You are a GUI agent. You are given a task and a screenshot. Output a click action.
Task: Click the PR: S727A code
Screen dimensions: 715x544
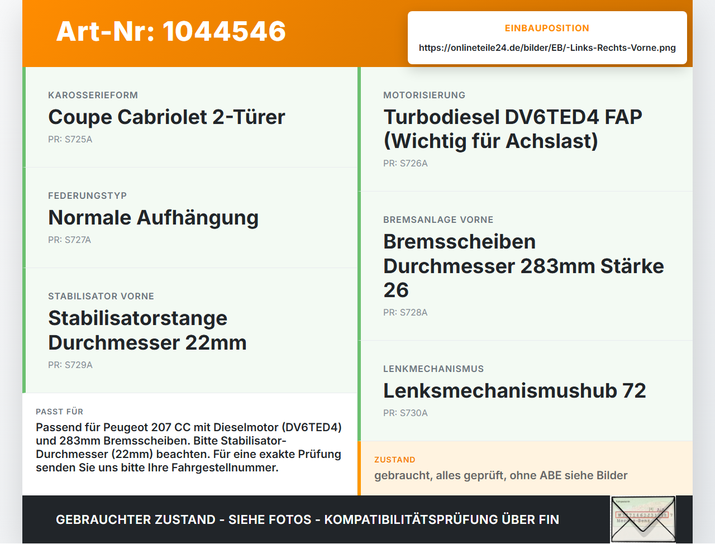tap(69, 240)
